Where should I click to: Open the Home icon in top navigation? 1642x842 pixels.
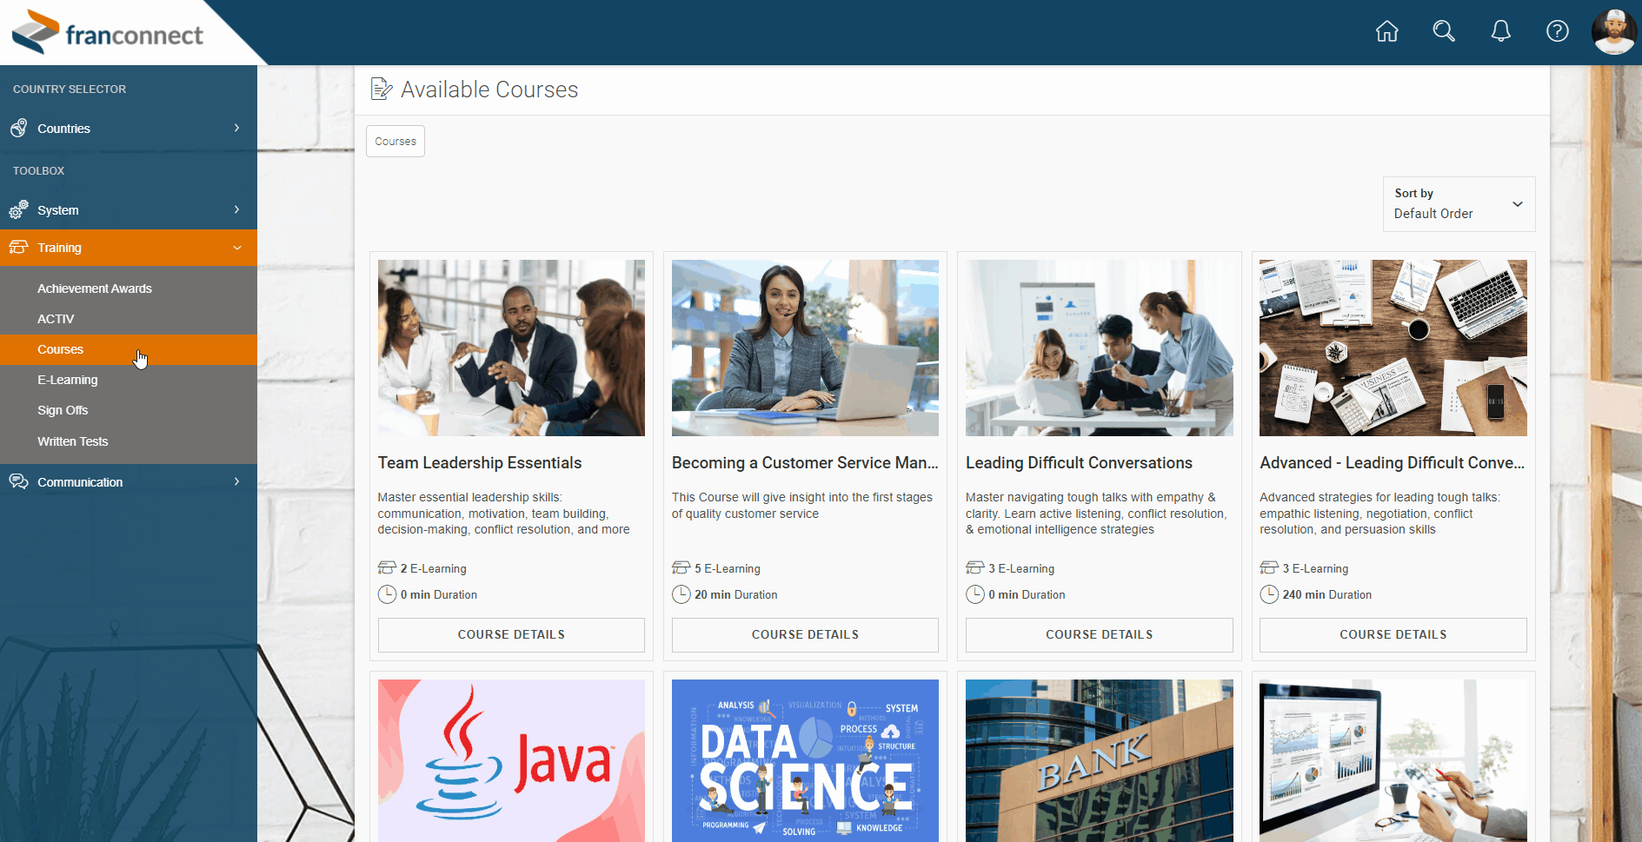tap(1387, 31)
